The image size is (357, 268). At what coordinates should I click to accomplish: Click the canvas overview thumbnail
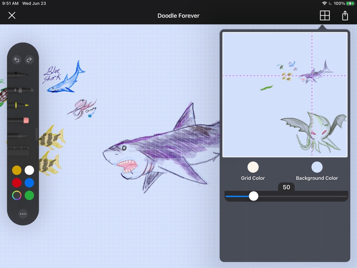[x=285, y=94]
